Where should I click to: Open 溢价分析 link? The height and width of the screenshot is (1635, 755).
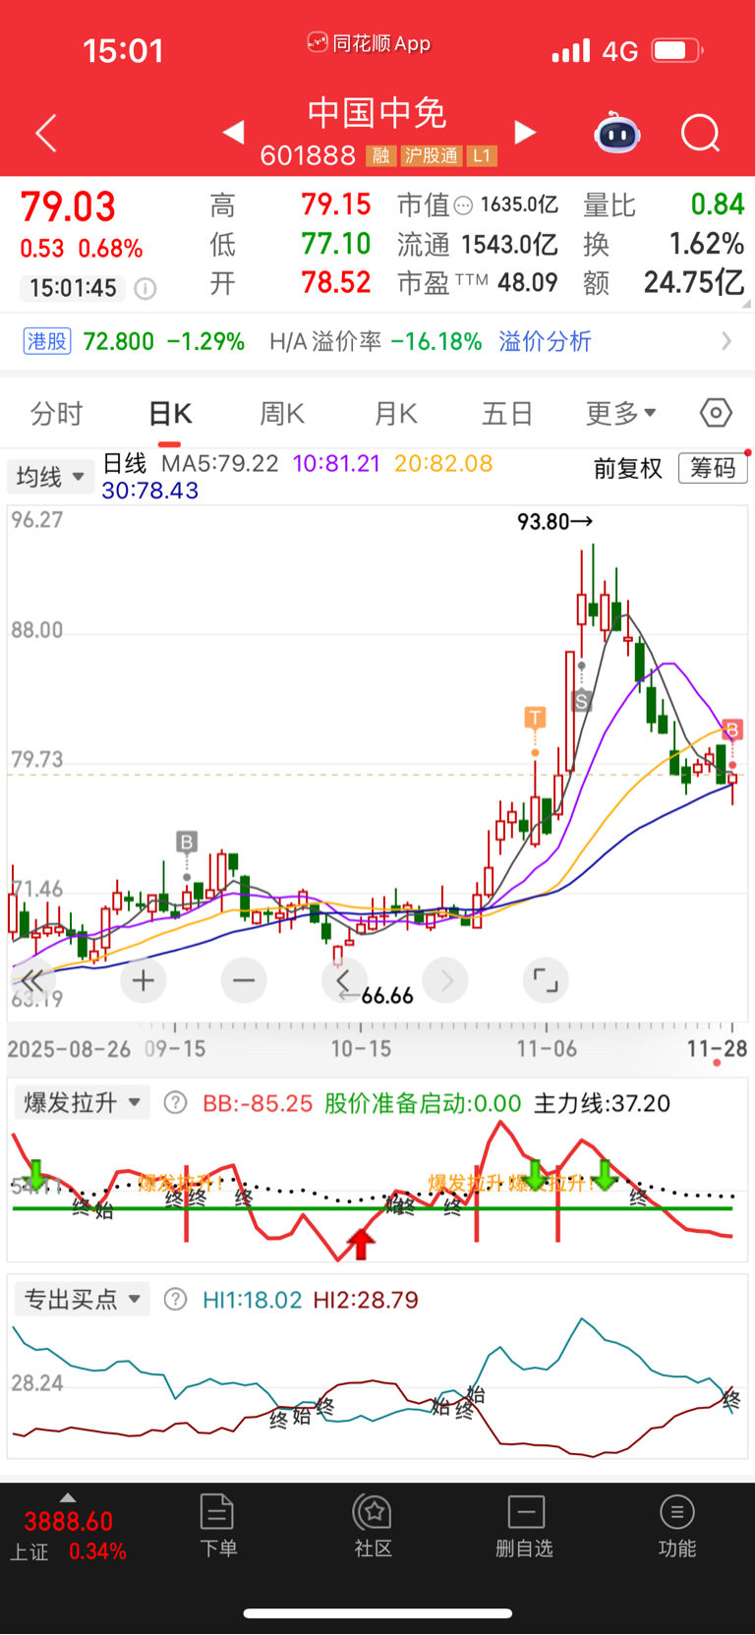click(x=545, y=341)
